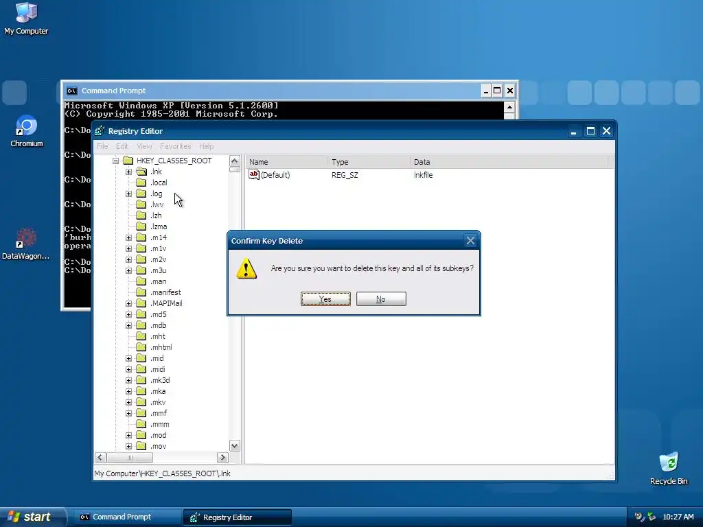Select the .mmf key
This screenshot has height=527, width=703.
159,413
